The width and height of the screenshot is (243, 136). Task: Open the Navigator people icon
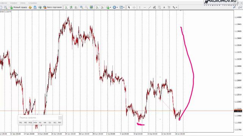35,7
